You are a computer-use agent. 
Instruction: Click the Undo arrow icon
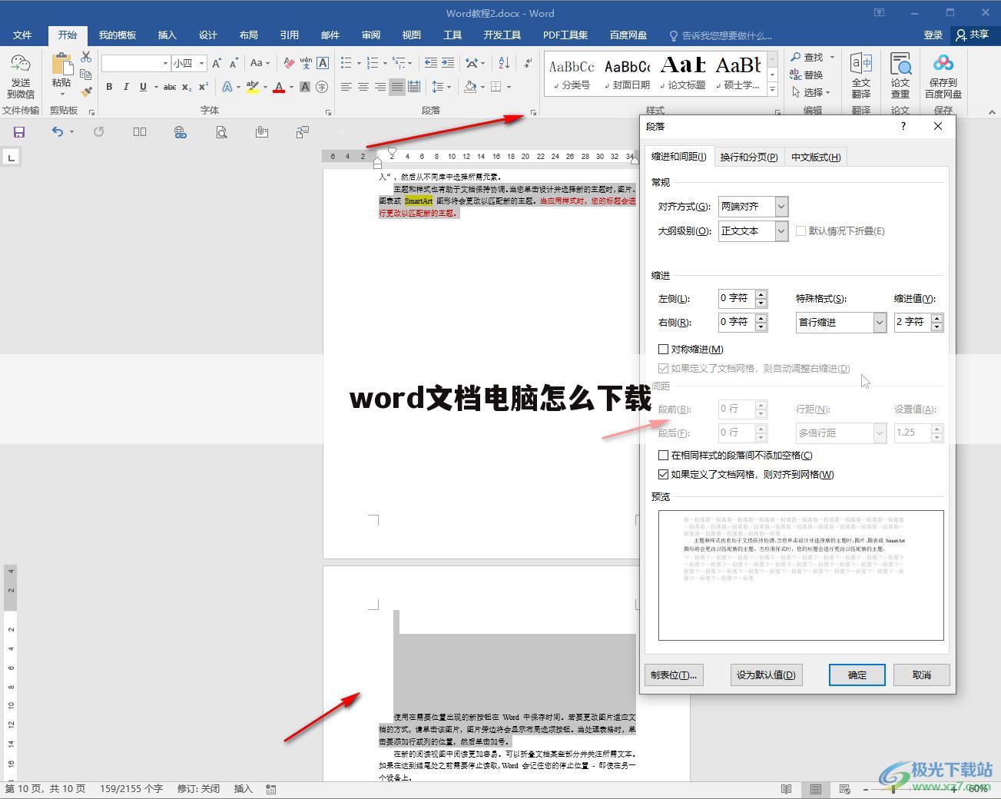click(58, 132)
